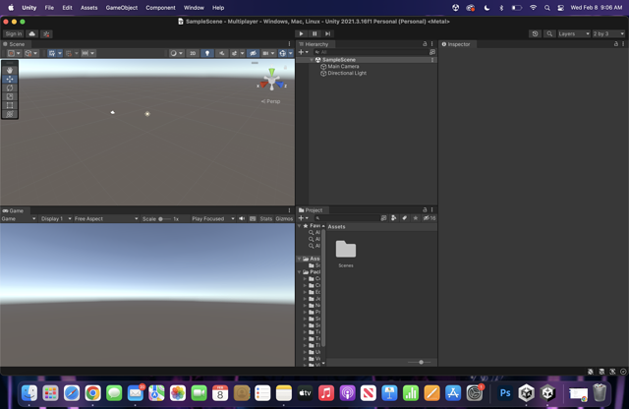Click Project save search star icon
This screenshot has width=629, height=409.
[415, 218]
